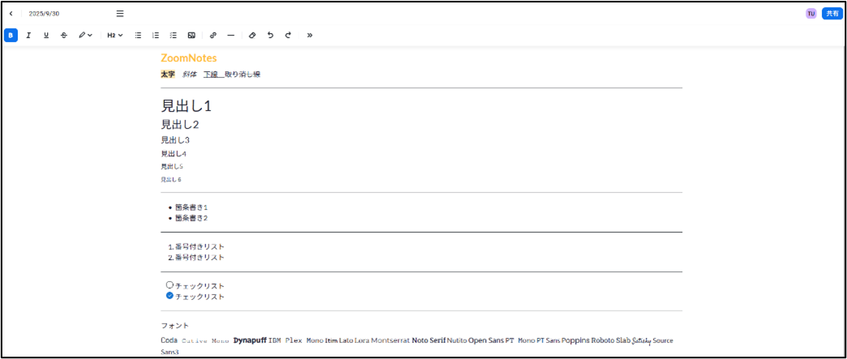Insert a checklist
Viewport: 847px width, 359px height.
174,35
